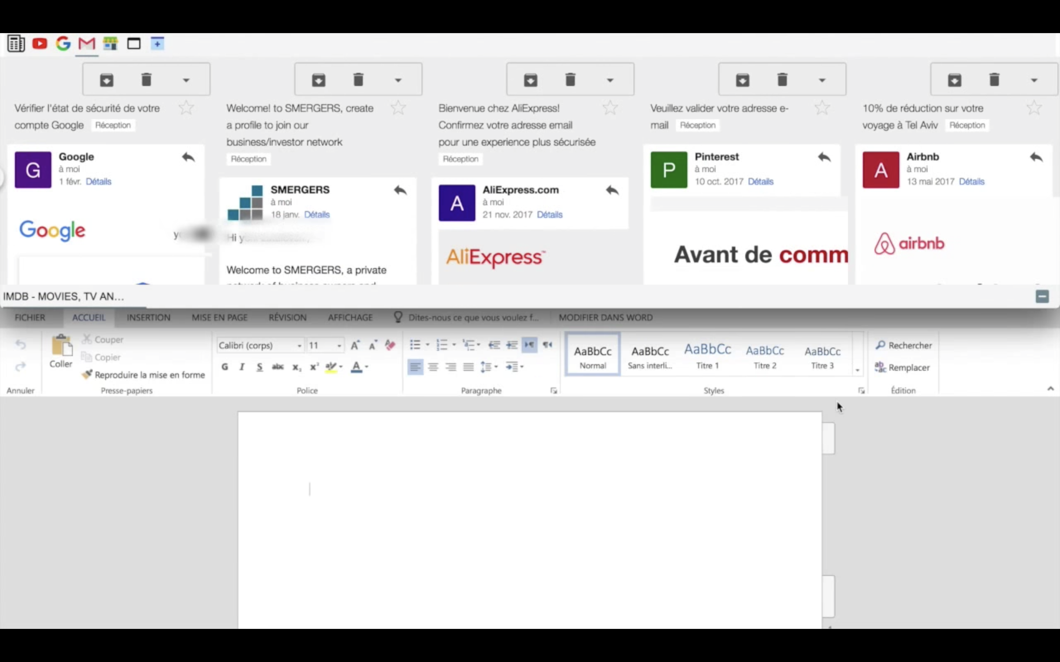1060x662 pixels.
Task: Switch to the INSERTION ribbon tab
Action: [148, 317]
